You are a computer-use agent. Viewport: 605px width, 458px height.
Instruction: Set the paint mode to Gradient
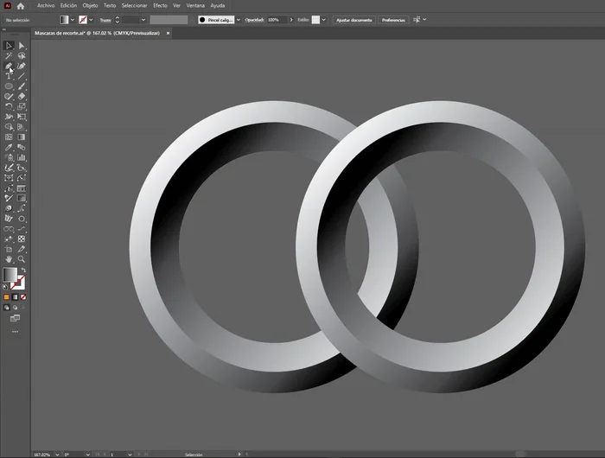click(x=15, y=296)
